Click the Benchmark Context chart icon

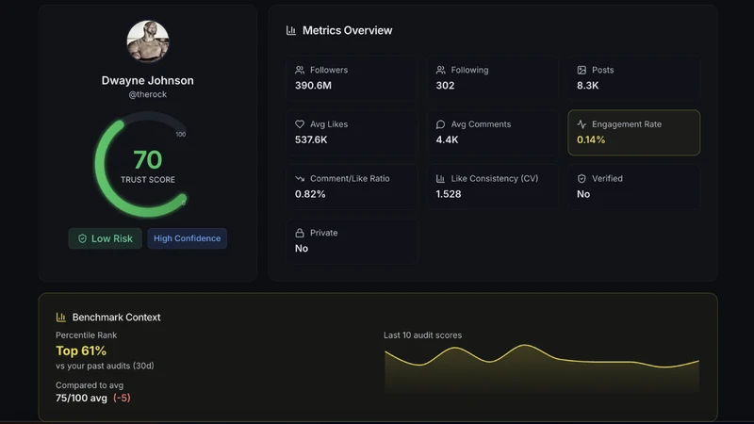(61, 318)
